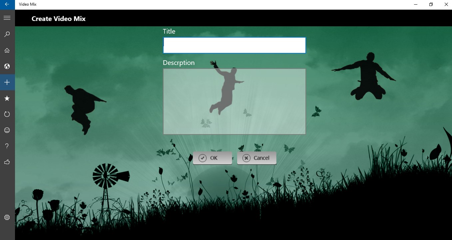Open the smiley face feedback icon
452x240 pixels.
(x=7, y=130)
